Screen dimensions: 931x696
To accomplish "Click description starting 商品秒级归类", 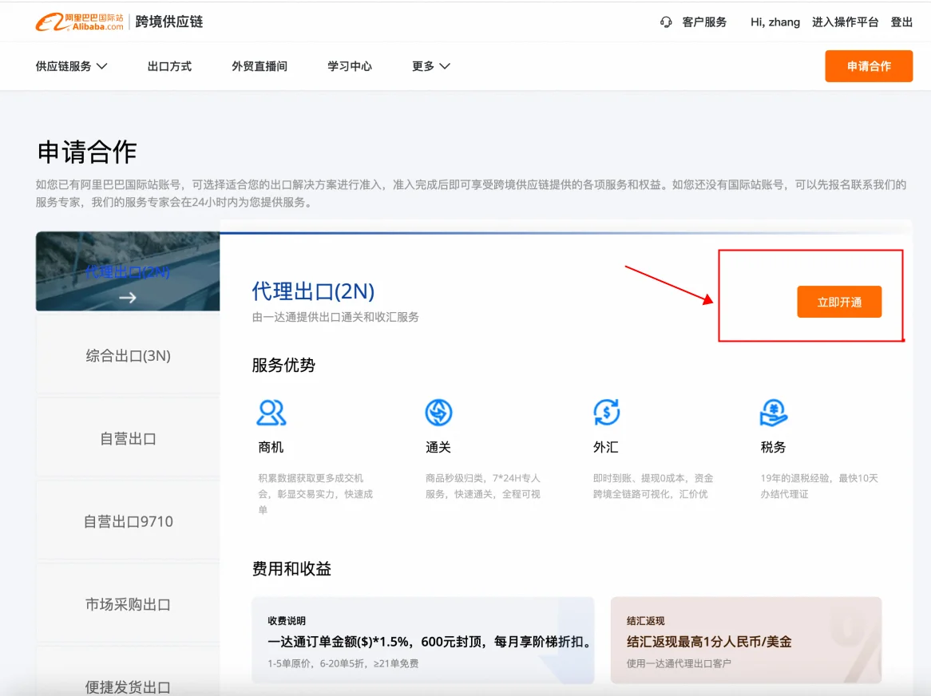I will point(483,486).
